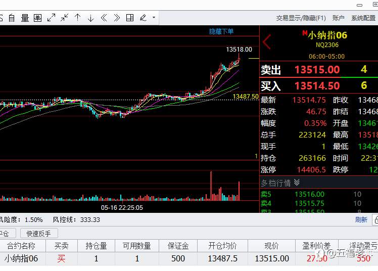Image resolution: width=378 pixels, height=271 pixels.
Task: Click the 涨停 value 14406.5
Action: (x=311, y=170)
